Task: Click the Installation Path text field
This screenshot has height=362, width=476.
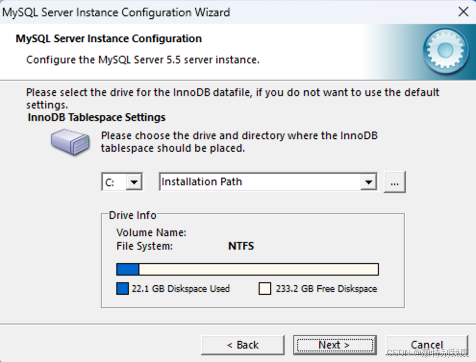Action: [261, 182]
